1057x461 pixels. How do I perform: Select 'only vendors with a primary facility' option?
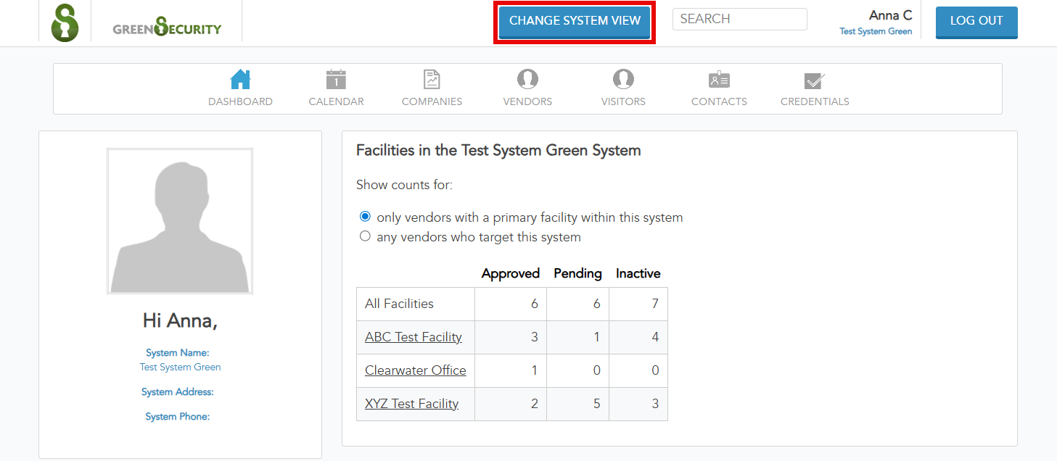pos(365,216)
